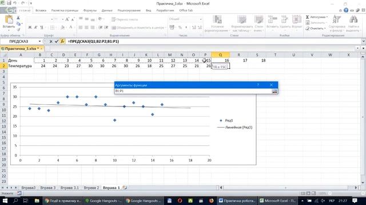Viewport: 366px width, 205px height.
Task: Confirm formula entry with the checkmark icon
Action: [x=57, y=42]
